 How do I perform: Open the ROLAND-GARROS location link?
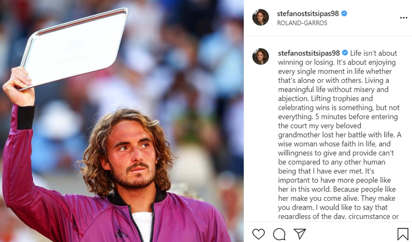coord(302,23)
